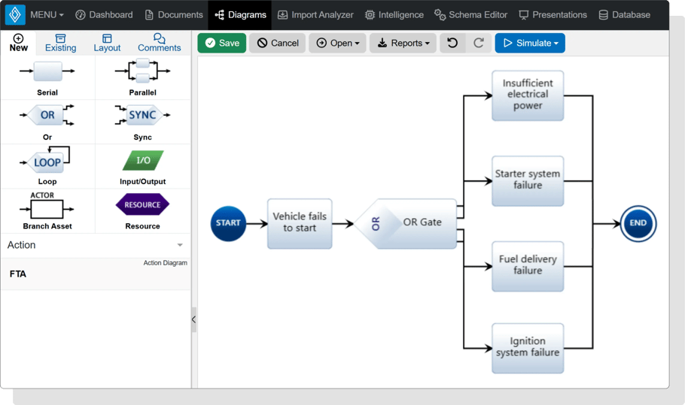Open the Database view
685x405 pixels.
point(624,15)
